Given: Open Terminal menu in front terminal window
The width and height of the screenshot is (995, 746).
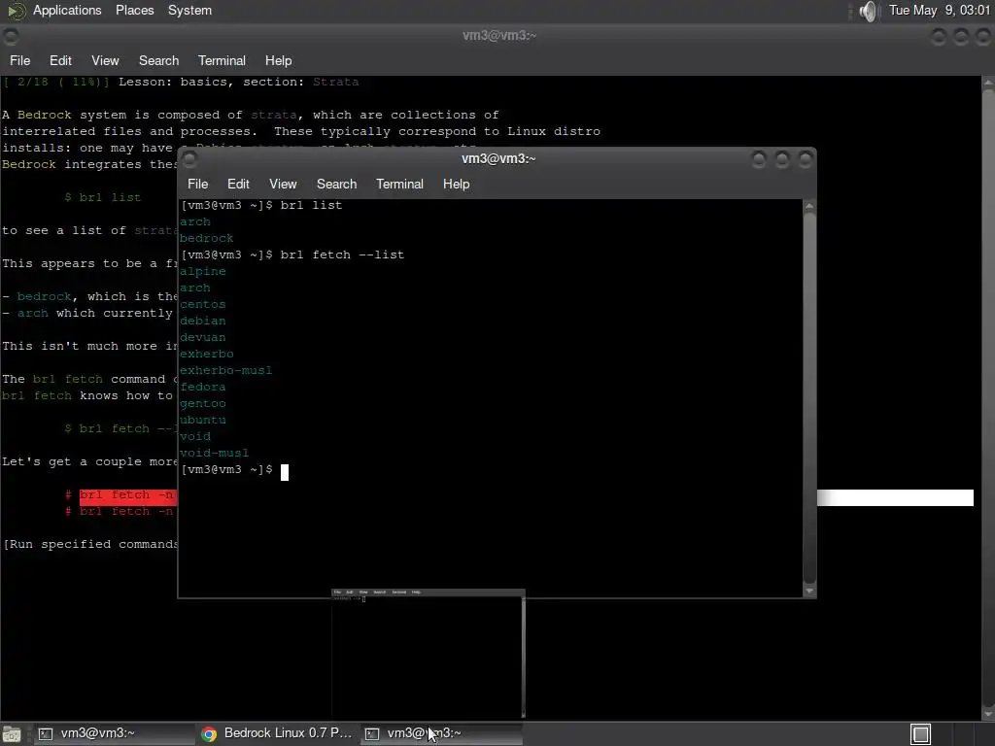Looking at the screenshot, I should coord(399,184).
